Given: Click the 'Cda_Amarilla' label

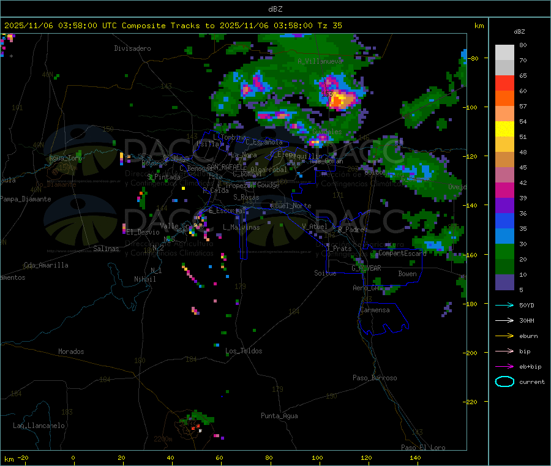Looking at the screenshot, I should [46, 265].
